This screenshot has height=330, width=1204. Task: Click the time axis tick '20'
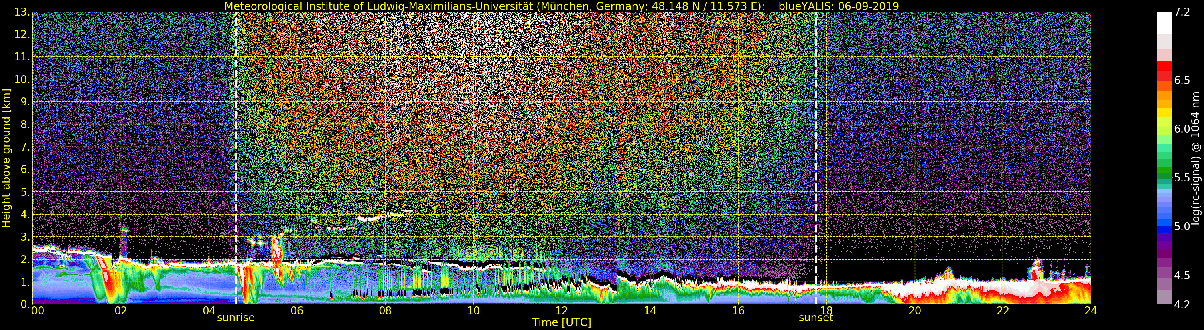pyautogui.click(x=914, y=311)
